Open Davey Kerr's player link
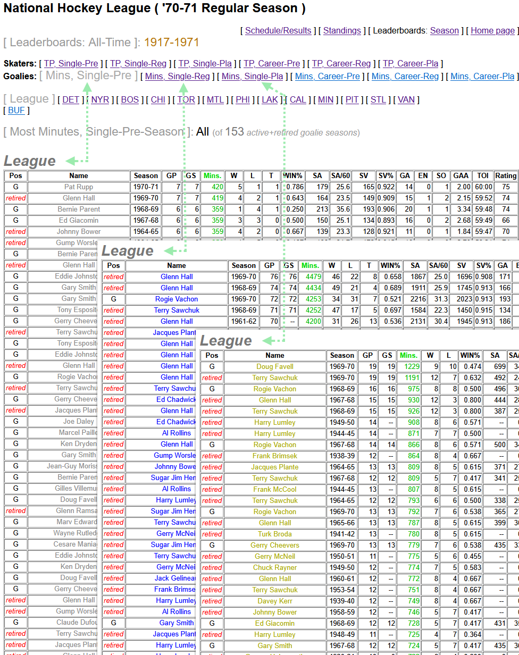519x655 pixels. (275, 601)
